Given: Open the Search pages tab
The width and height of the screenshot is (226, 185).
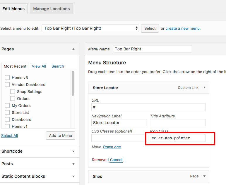Looking at the screenshot, I should [x=58, y=66].
